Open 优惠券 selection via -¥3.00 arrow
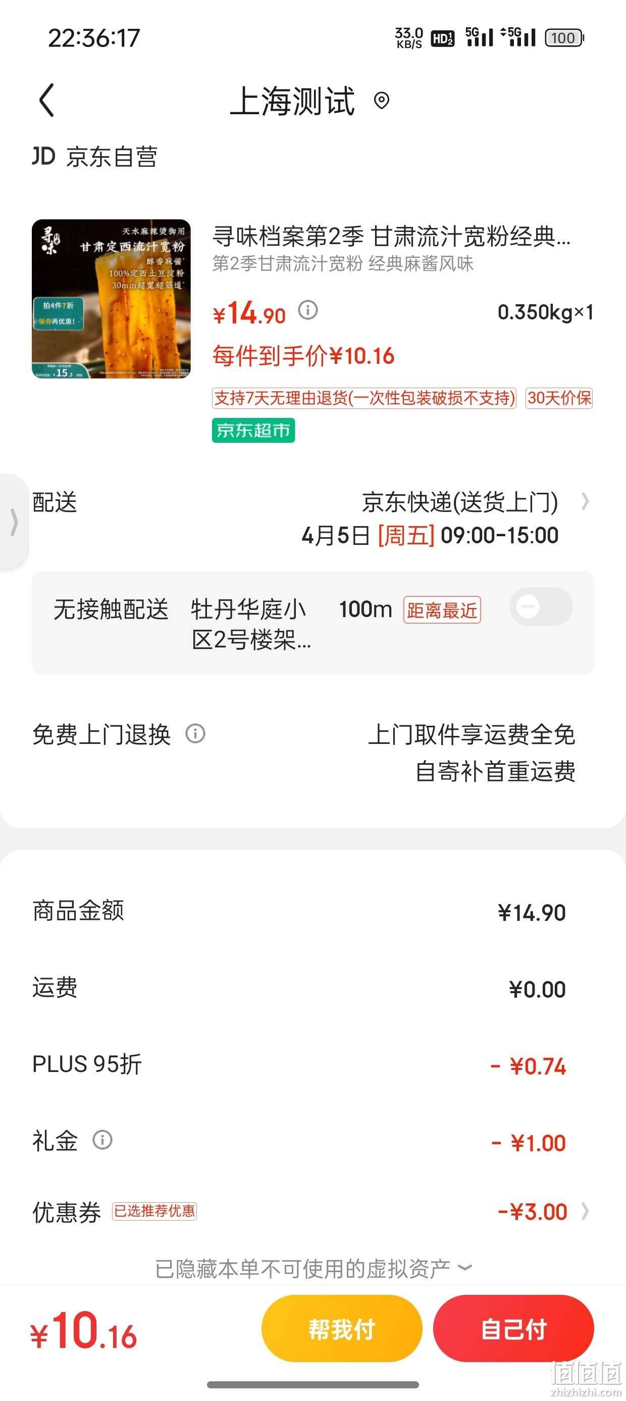 585,1211
